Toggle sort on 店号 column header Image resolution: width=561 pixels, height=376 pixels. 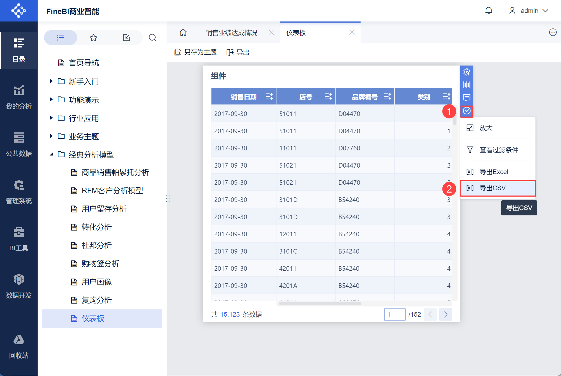point(328,96)
